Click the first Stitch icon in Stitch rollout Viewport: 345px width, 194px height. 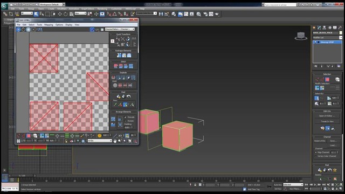click(116, 66)
